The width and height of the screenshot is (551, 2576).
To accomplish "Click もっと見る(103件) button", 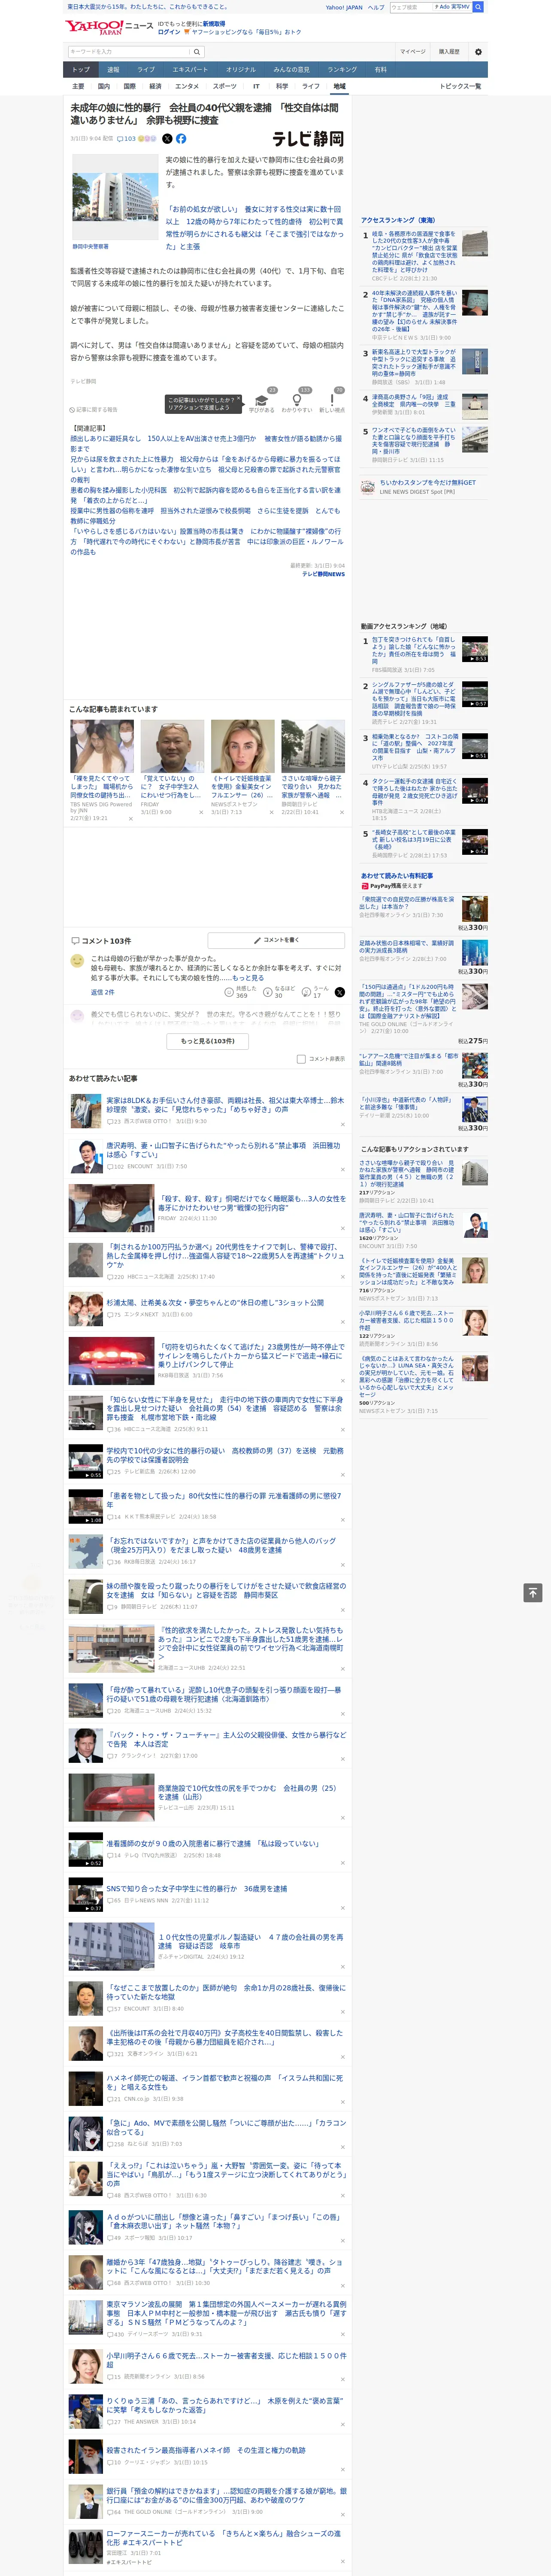I will [208, 1041].
